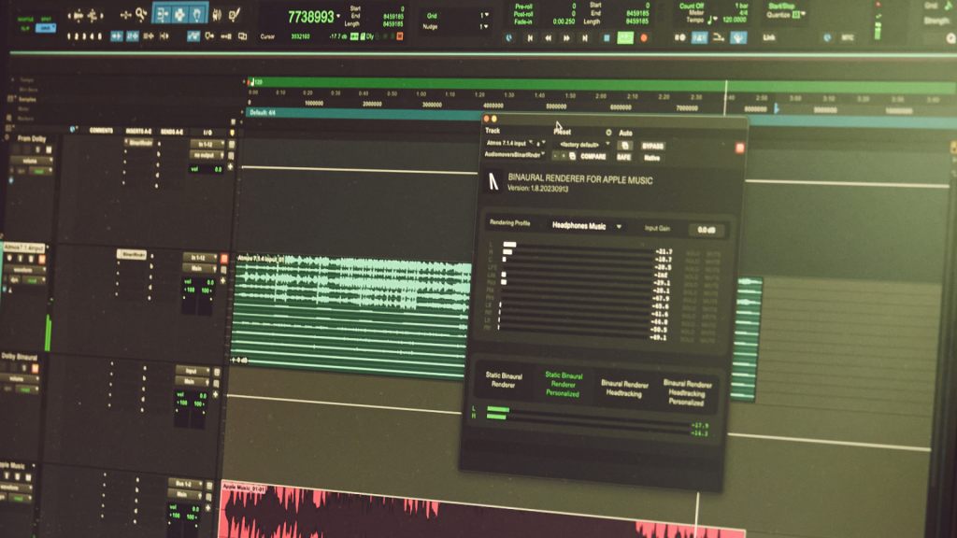Select the Trim tool
The width and height of the screenshot is (957, 538).
[163, 13]
